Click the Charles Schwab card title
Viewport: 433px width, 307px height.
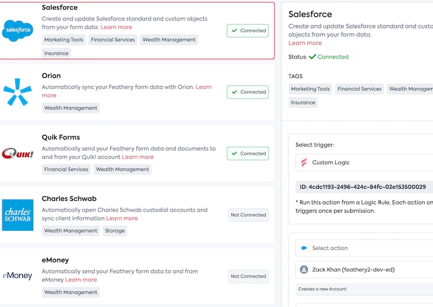(69, 199)
